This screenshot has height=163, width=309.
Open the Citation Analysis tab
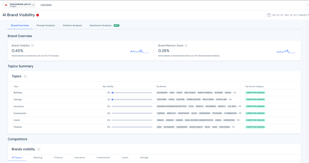point(72,26)
